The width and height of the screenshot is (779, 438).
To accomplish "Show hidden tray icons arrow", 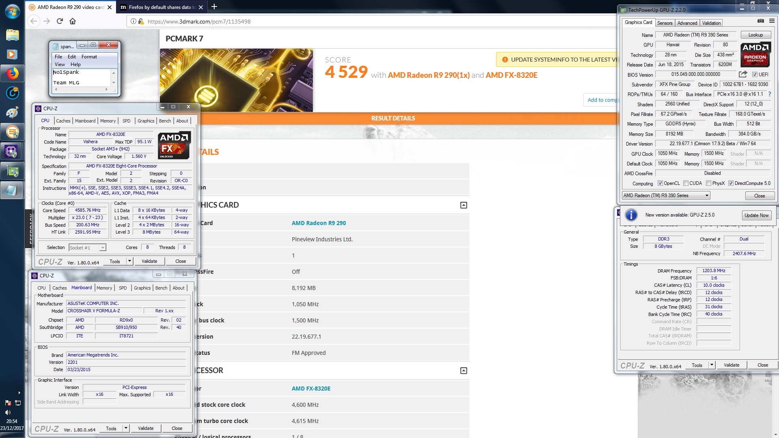I will pos(19,393).
